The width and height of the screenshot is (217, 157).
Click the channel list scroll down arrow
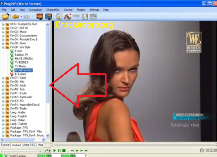pos(48,135)
